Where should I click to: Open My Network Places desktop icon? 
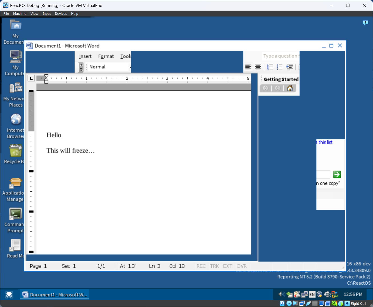[16, 95]
